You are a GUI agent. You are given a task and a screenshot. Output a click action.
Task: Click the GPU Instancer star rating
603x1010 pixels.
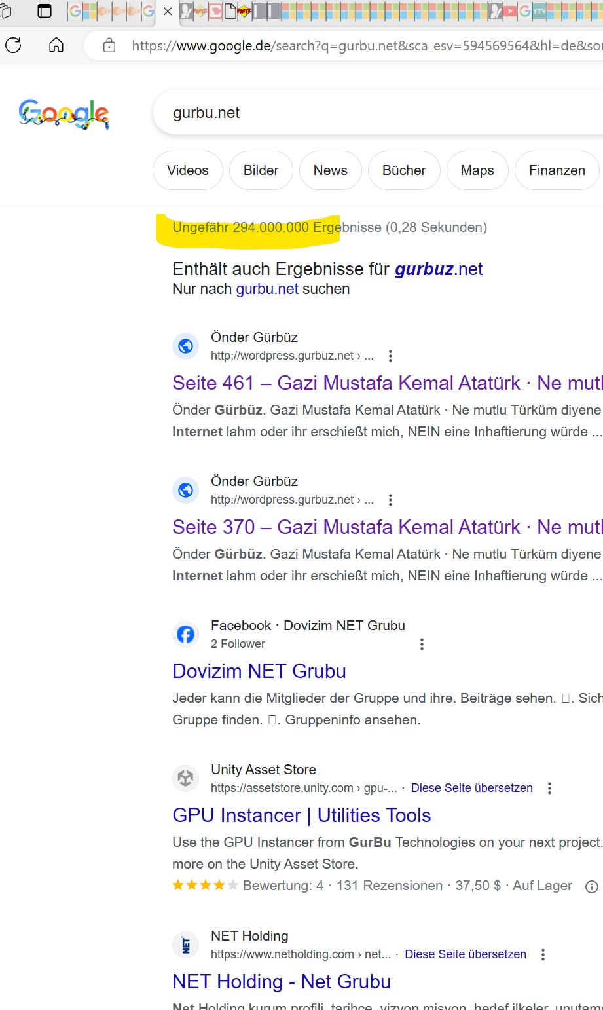click(205, 886)
